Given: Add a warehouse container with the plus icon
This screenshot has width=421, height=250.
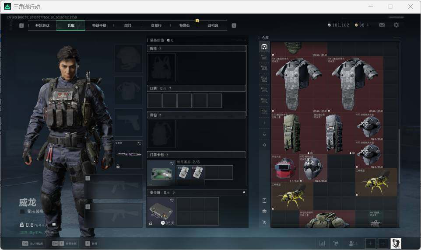Looking at the screenshot, I should [x=264, y=123].
